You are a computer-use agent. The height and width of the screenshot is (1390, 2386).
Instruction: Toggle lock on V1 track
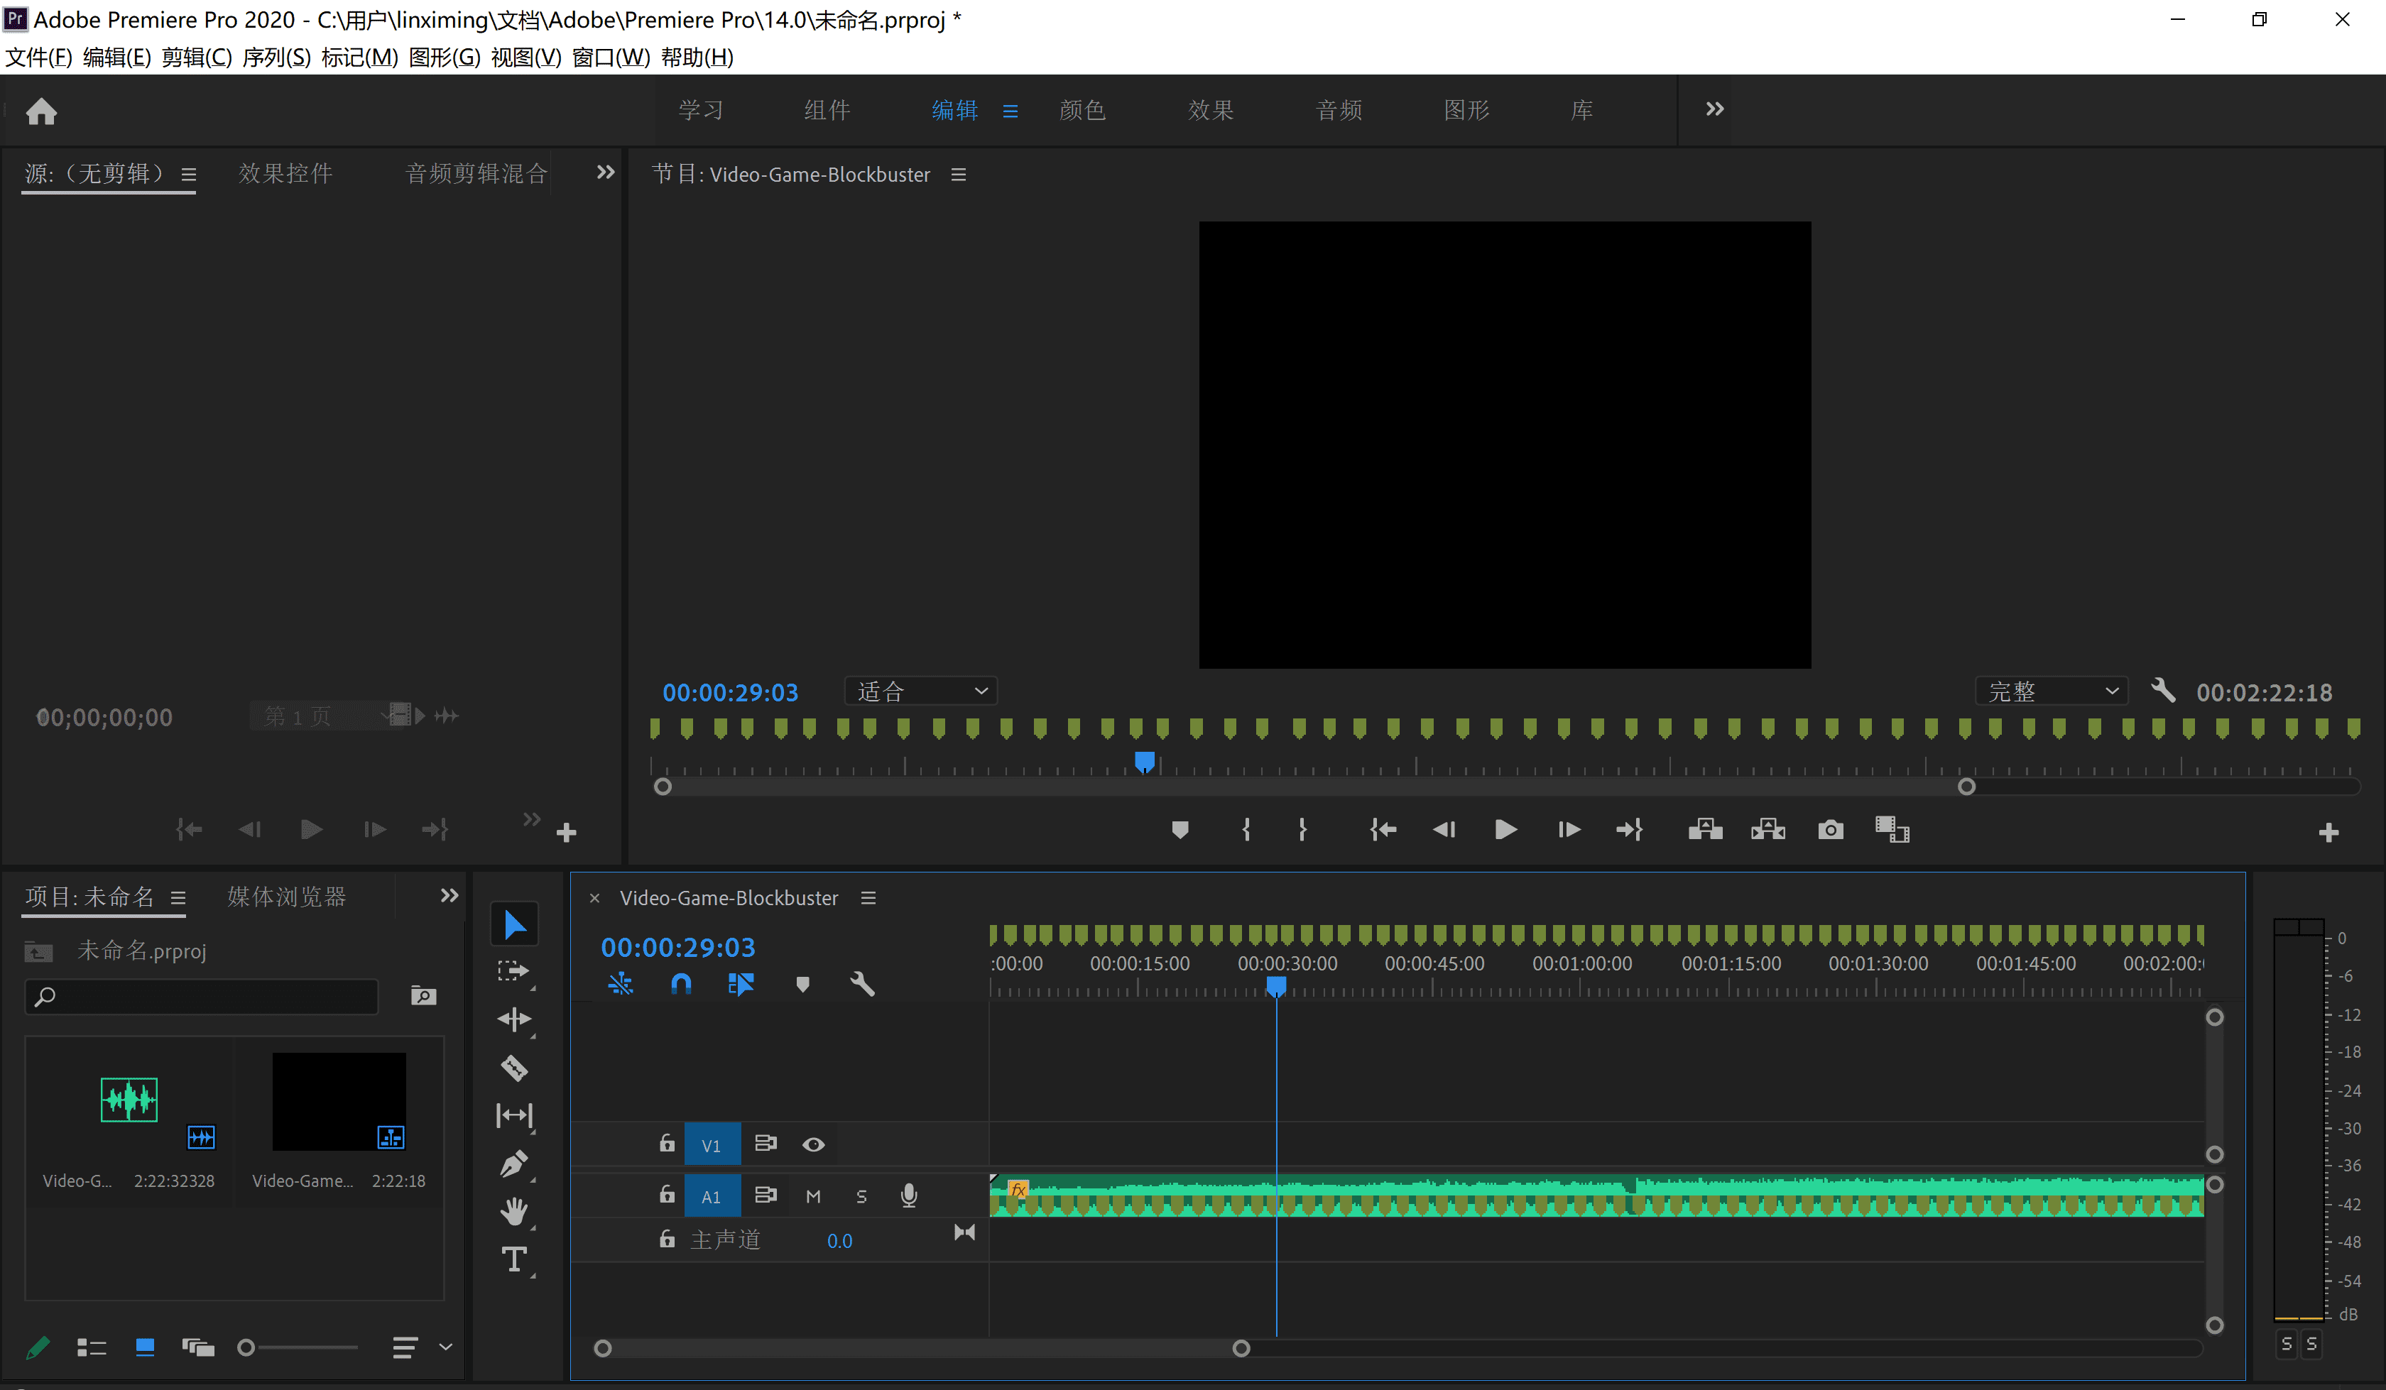667,1144
